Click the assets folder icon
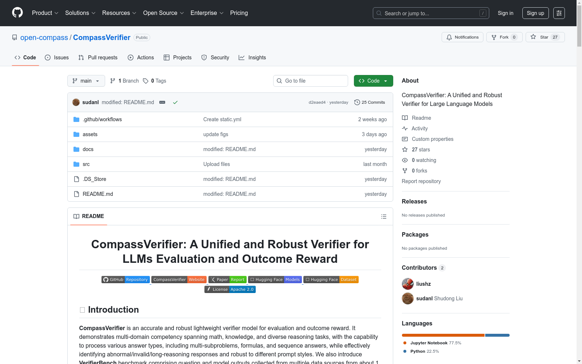The image size is (582, 364). pos(76,134)
